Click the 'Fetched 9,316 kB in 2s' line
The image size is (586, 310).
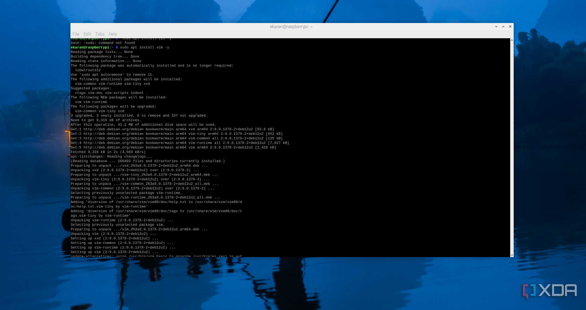tap(108, 152)
